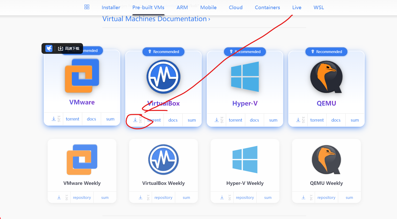Click the VirtualBox Weekly logo
The image size is (397, 219).
(x=163, y=160)
